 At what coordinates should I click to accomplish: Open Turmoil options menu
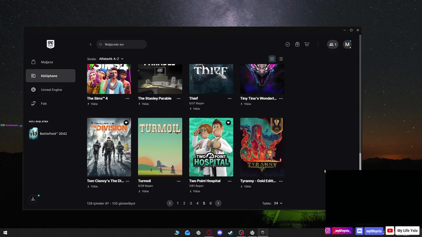[179, 181]
